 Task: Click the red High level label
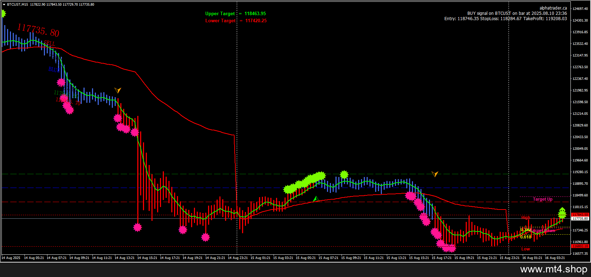526,218
